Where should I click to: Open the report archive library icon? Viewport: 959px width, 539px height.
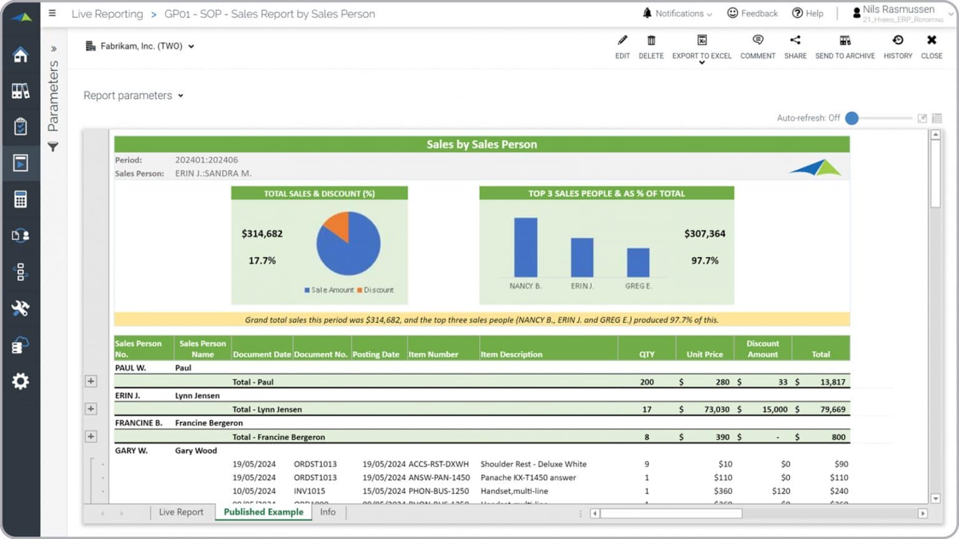(x=21, y=91)
